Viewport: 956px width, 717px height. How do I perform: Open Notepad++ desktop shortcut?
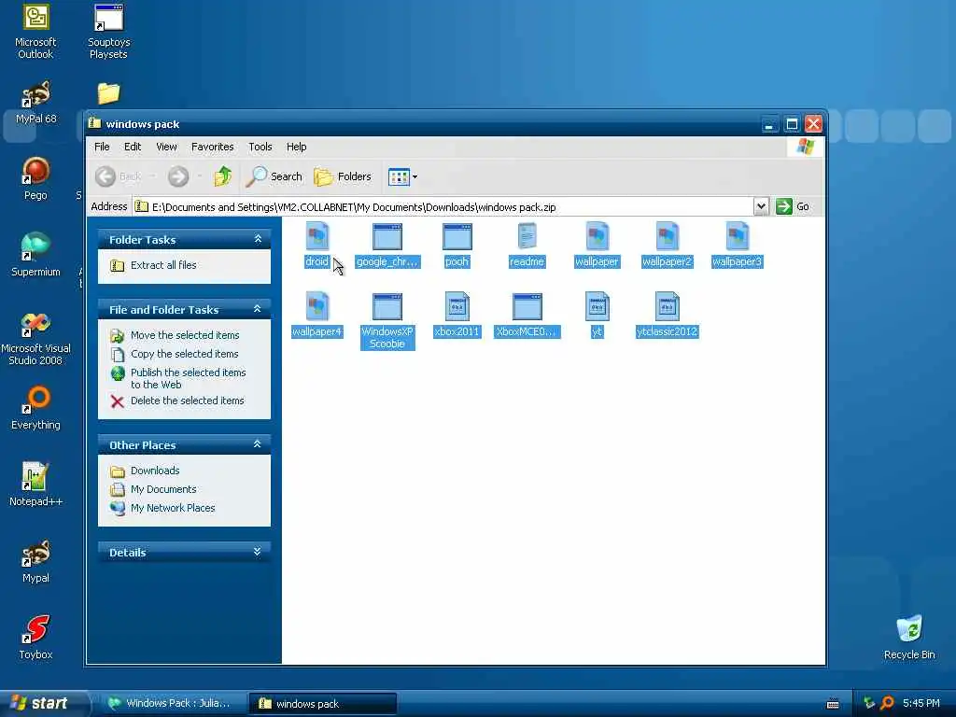pyautogui.click(x=35, y=485)
